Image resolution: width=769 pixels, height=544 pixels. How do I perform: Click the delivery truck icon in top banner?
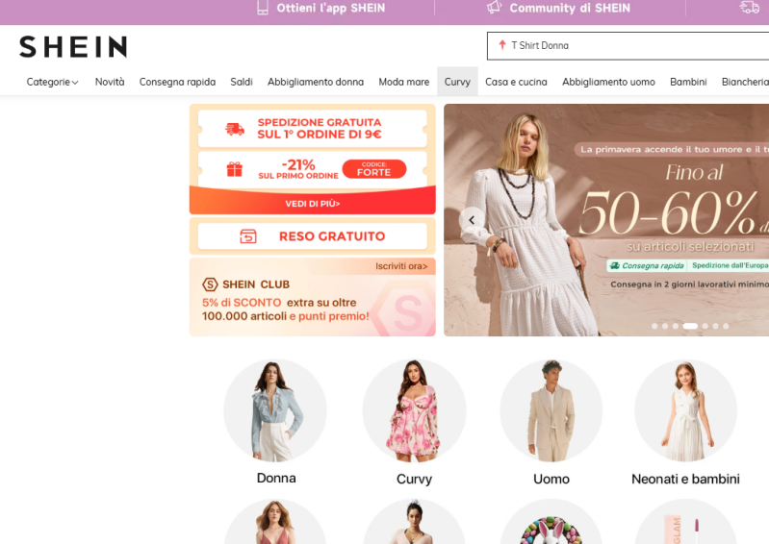[750, 8]
